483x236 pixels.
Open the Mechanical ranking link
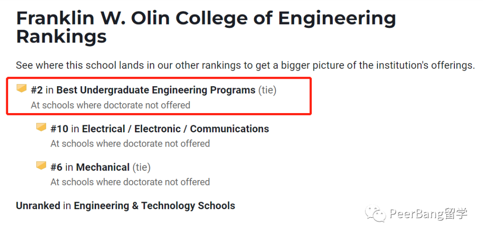(x=102, y=167)
